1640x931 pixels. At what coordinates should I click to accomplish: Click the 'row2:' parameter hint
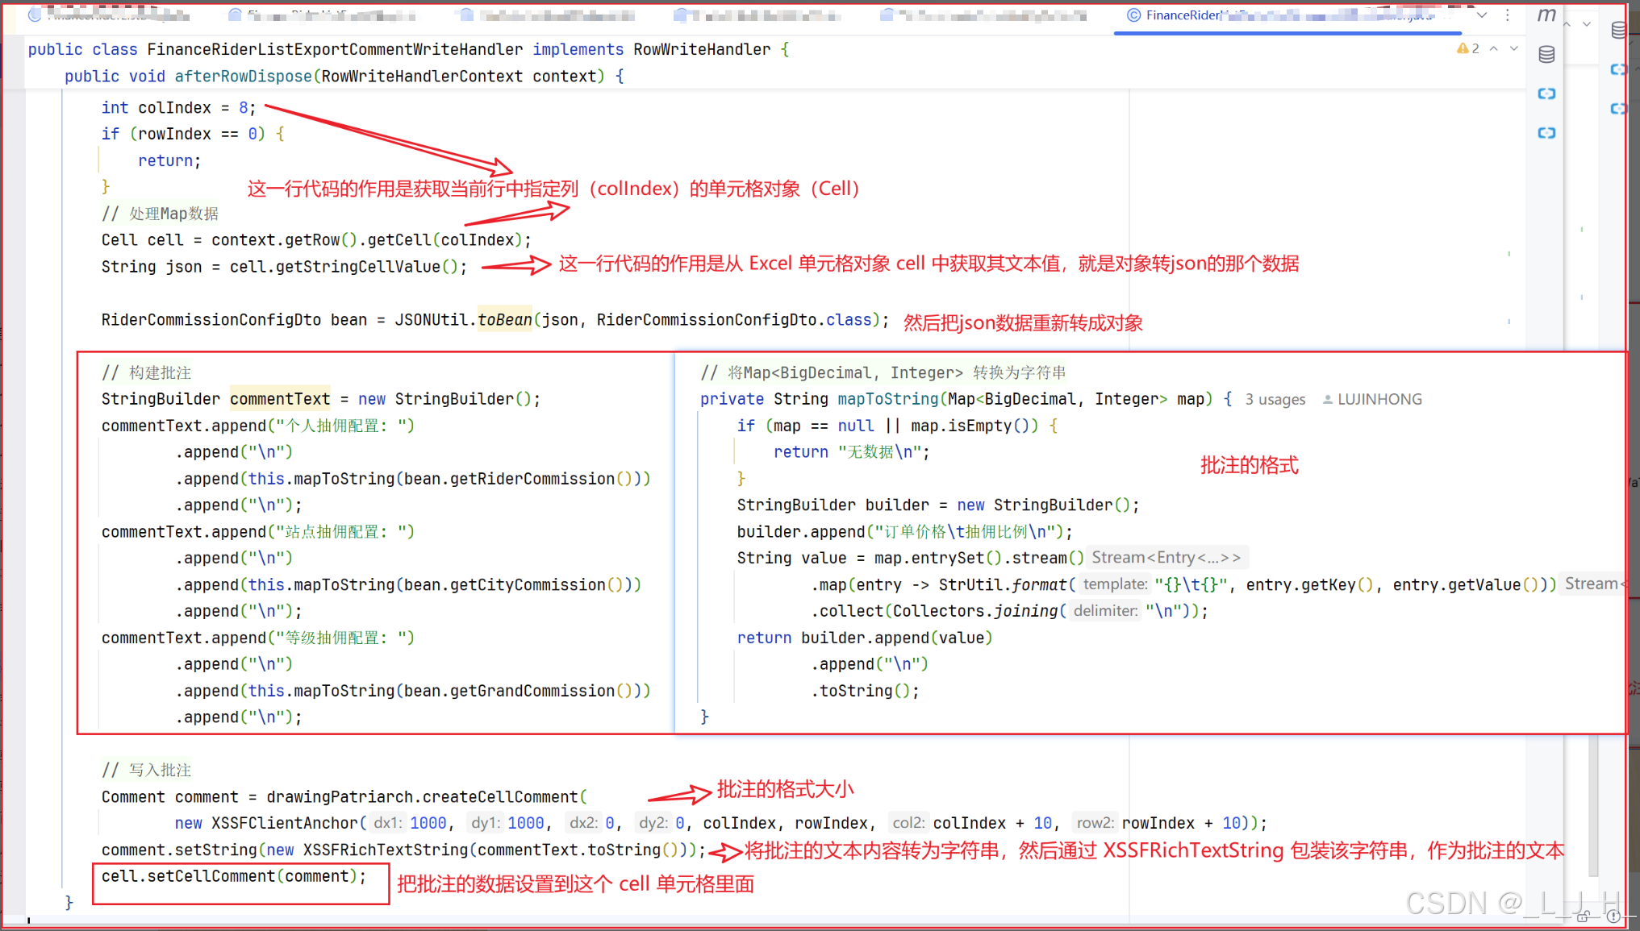click(1095, 823)
